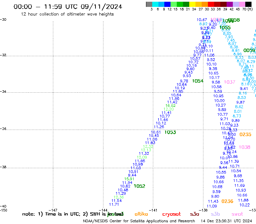Click the wave height value 11.88
256x224 pixels.
coord(243,201)
